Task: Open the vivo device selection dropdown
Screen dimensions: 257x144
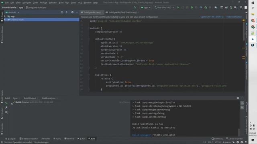Action: point(164,8)
